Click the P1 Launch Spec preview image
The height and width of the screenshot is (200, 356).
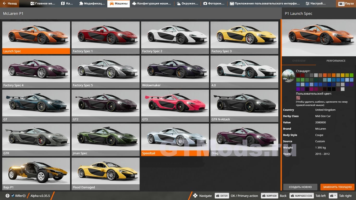(319, 37)
